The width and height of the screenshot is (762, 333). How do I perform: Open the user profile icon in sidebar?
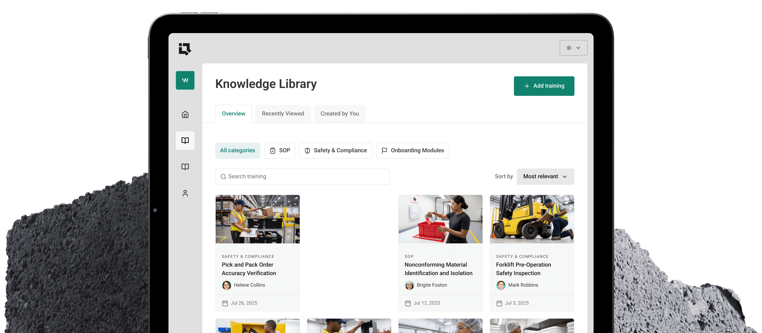(185, 193)
